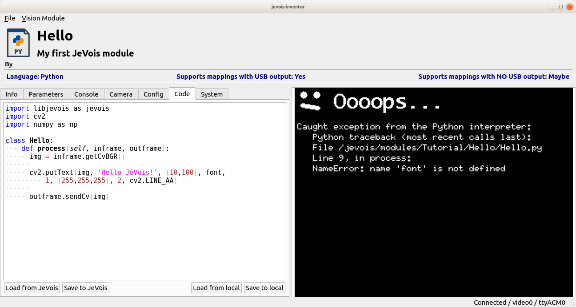The height and width of the screenshot is (307, 576).
Task: Switch to the Parameters tab
Action: 46,94
